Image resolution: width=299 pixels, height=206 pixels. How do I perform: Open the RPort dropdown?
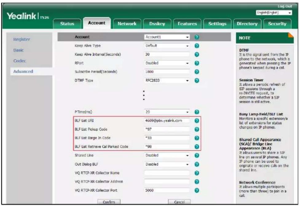tap(167, 63)
